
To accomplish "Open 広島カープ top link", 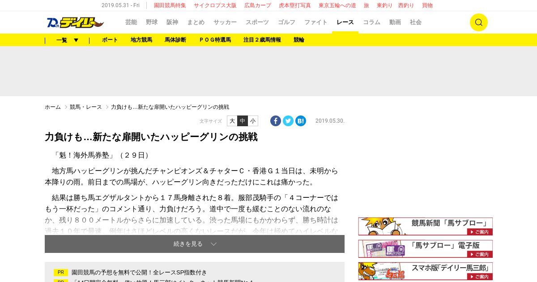I will (x=258, y=5).
